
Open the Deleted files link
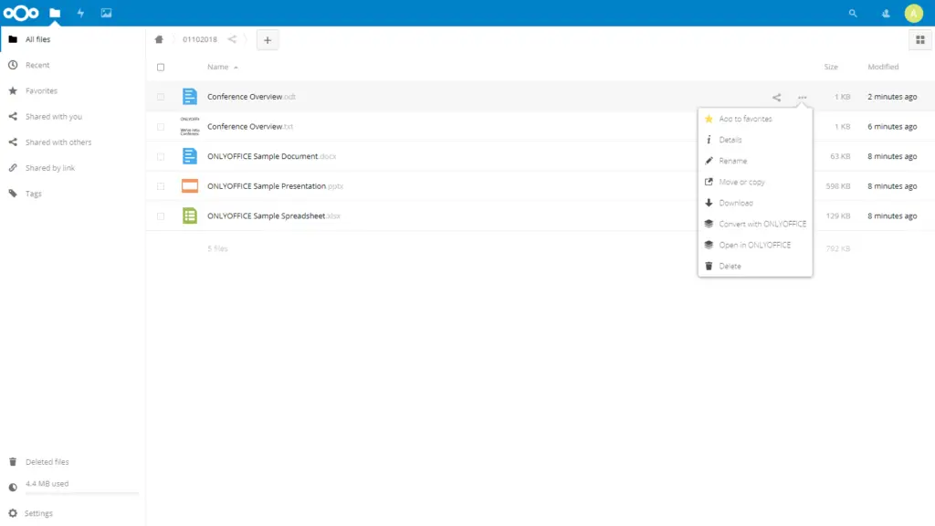[x=47, y=462]
